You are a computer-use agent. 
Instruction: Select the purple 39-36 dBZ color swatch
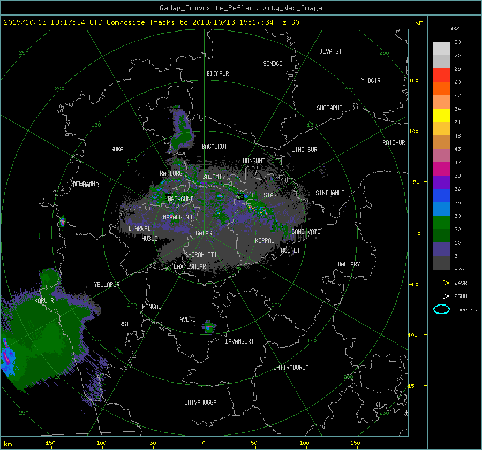[441, 182]
